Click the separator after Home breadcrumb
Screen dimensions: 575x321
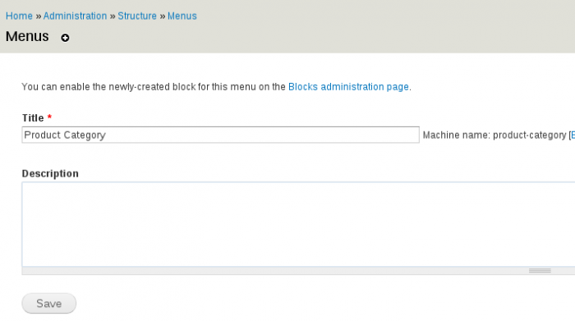[38, 16]
